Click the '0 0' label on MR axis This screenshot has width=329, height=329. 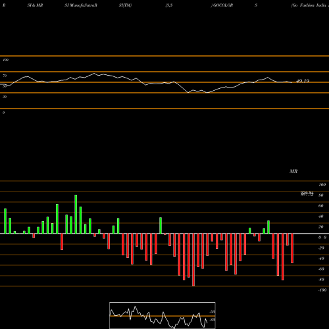click(322, 238)
